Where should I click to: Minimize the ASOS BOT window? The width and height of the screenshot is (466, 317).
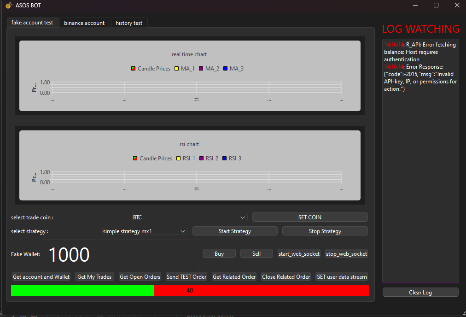(415, 5)
